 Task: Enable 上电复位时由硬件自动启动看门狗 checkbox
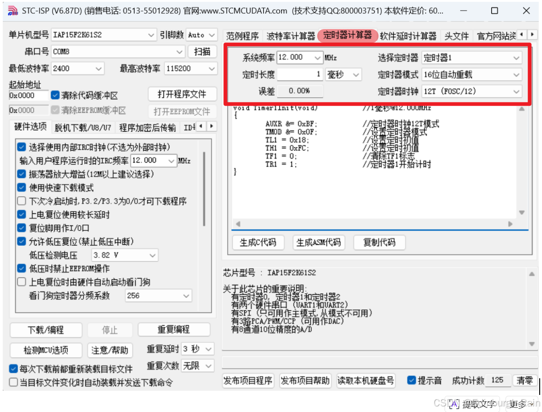21,282
